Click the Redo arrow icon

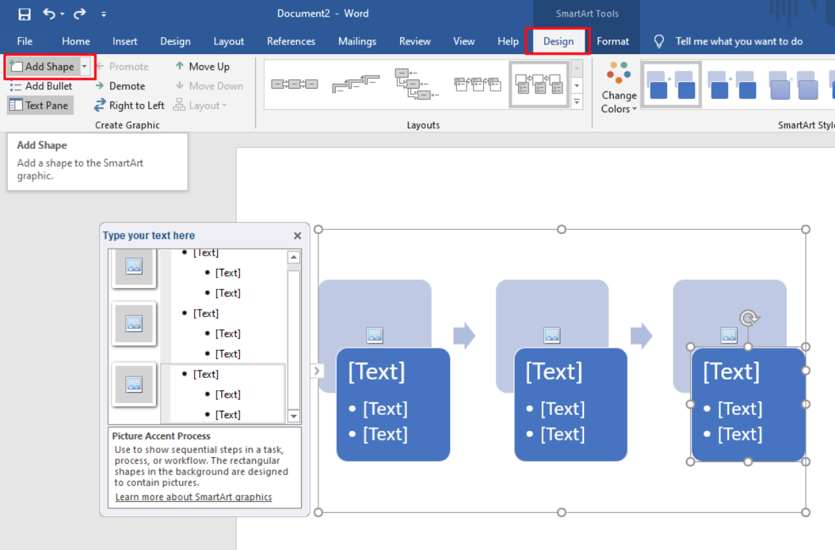click(80, 14)
